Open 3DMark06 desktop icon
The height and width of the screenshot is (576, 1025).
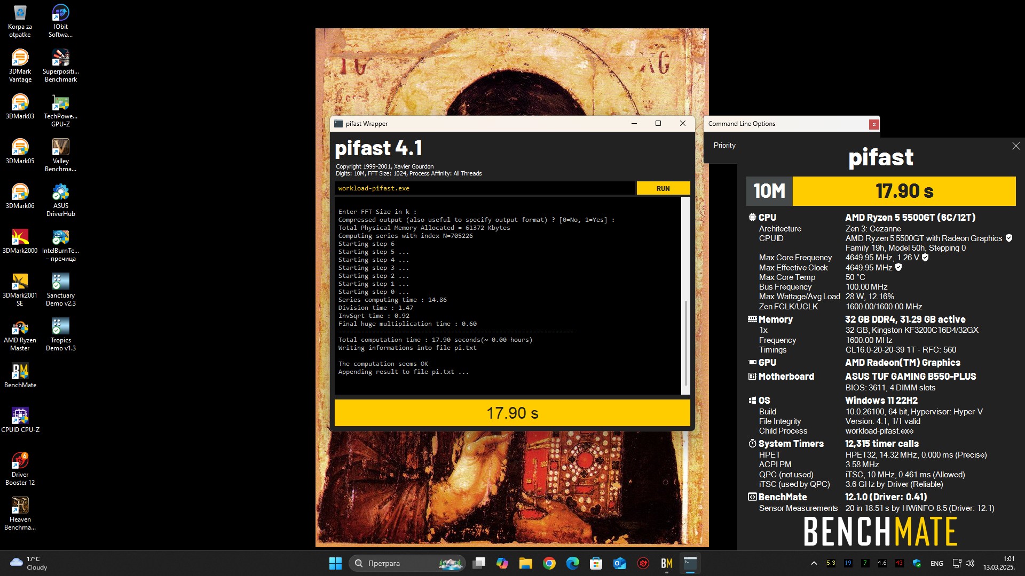(20, 196)
